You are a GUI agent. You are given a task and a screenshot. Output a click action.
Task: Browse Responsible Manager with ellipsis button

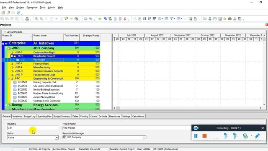click(144, 137)
